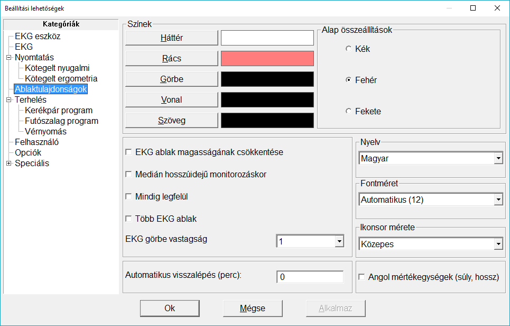This screenshot has height=326, width=510.
Task: Pick the black Görbe color swatch
Action: coord(267,79)
